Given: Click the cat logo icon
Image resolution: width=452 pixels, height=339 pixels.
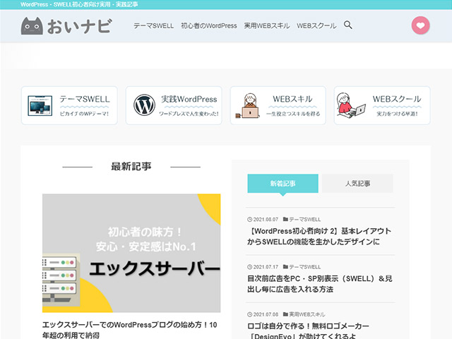Looking at the screenshot, I should [32, 26].
